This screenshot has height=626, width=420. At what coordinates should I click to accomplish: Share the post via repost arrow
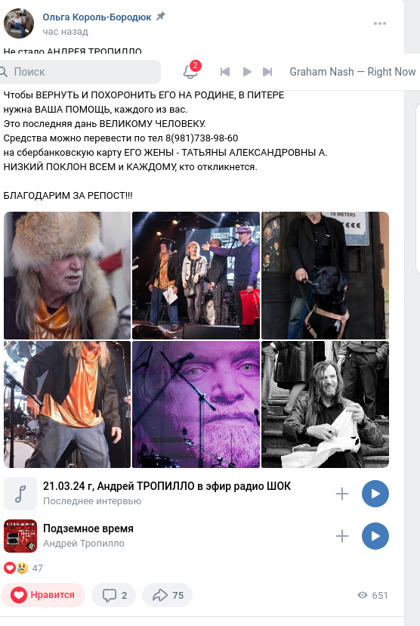point(167,595)
